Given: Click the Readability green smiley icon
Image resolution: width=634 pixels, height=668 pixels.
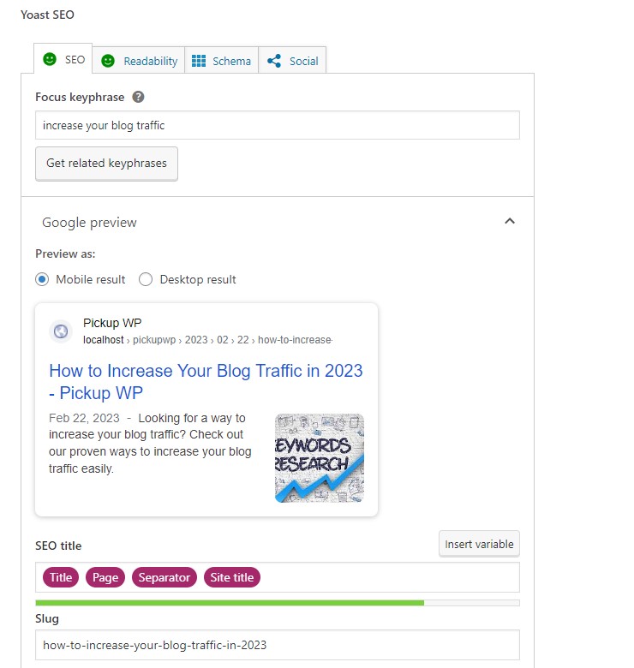Looking at the screenshot, I should pos(108,61).
